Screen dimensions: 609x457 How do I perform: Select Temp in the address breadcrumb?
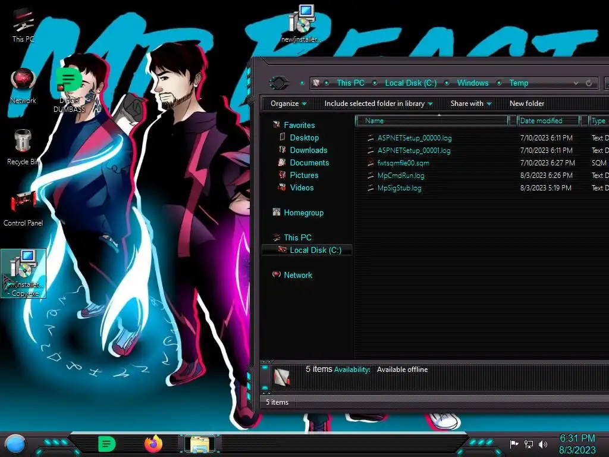tap(519, 83)
